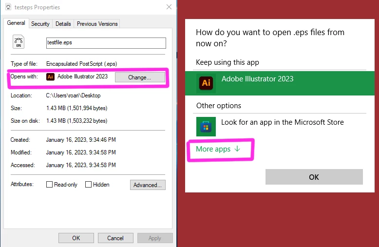Click the Adobe Illustrator icon beside Opens with

[x=50, y=76]
